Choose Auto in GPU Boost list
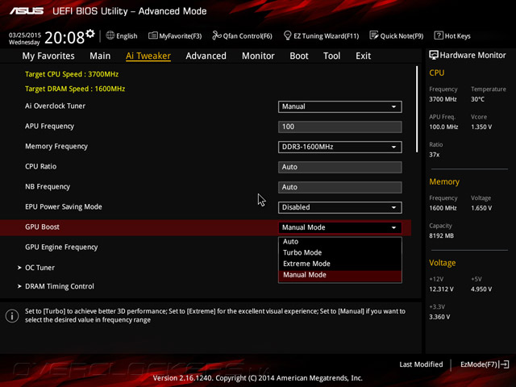The image size is (516, 387). (x=340, y=242)
